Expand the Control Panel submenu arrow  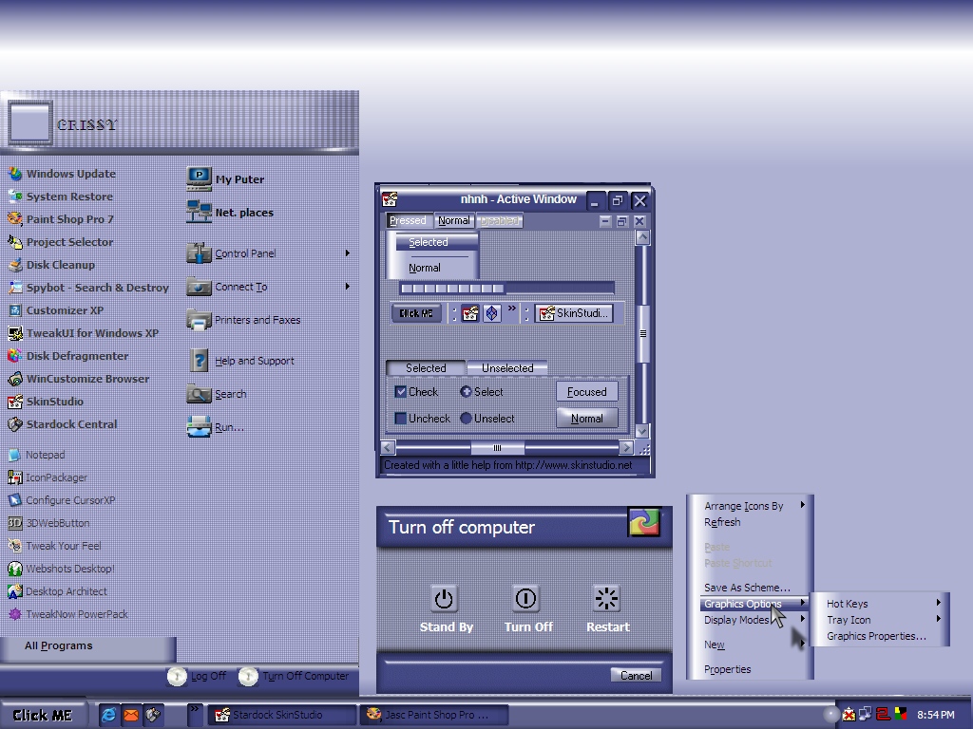[x=348, y=252]
